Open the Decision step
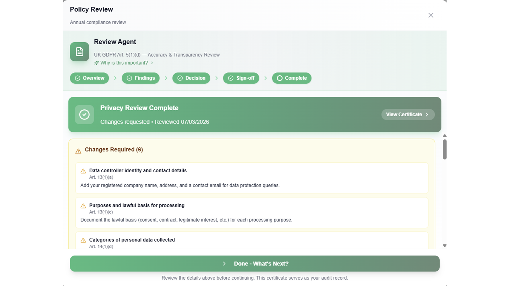The width and height of the screenshot is (510, 286). pos(191,78)
